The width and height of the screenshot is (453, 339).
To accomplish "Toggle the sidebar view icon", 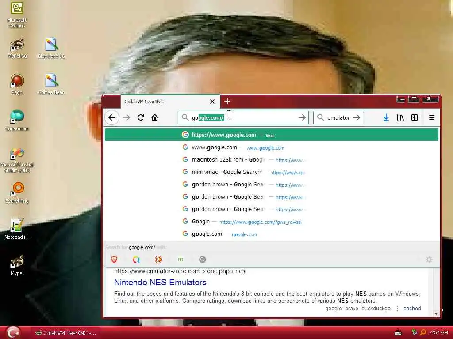I will (x=414, y=117).
